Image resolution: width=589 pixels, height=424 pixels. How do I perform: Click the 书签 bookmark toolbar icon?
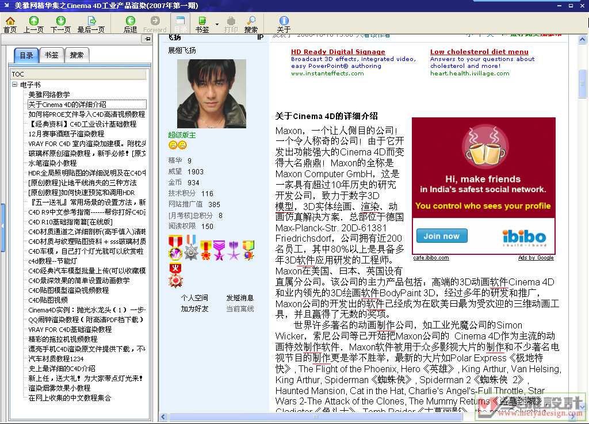[x=202, y=24]
